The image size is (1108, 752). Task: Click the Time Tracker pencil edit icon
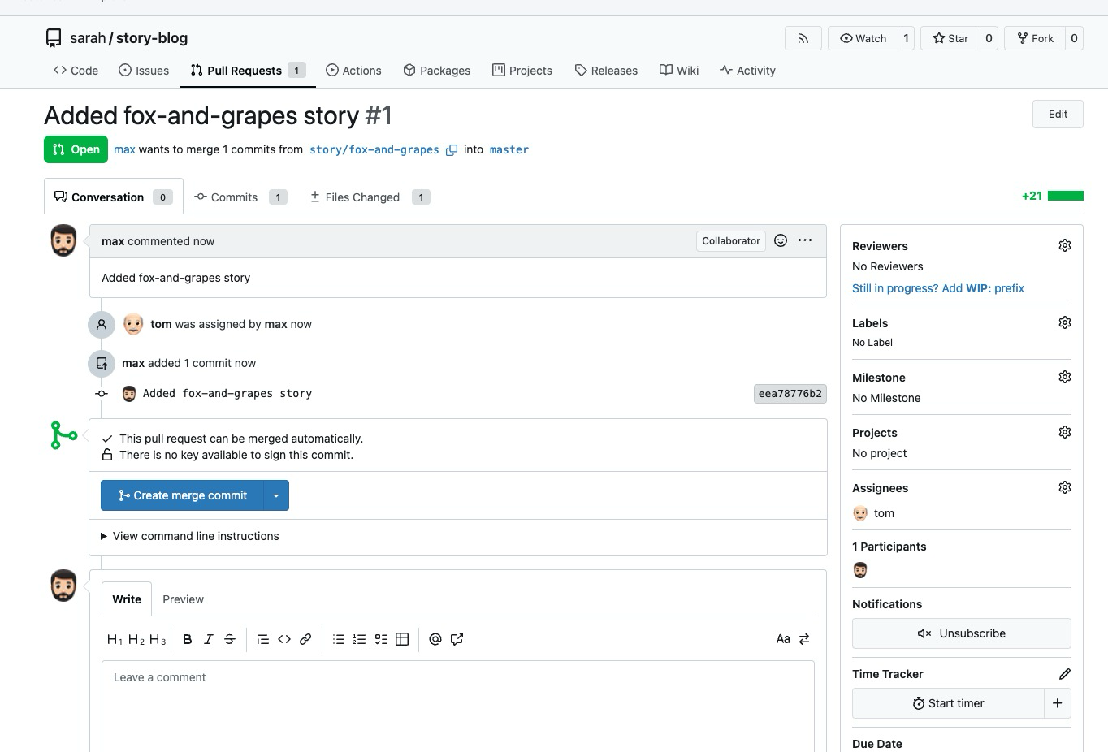pyautogui.click(x=1064, y=674)
